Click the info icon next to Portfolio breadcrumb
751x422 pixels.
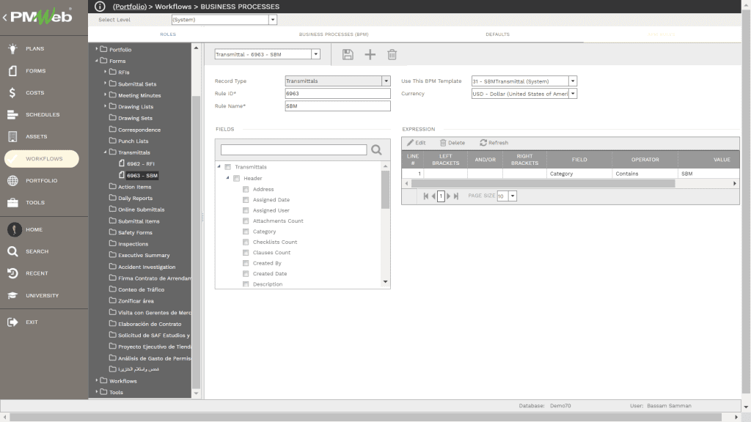100,6
